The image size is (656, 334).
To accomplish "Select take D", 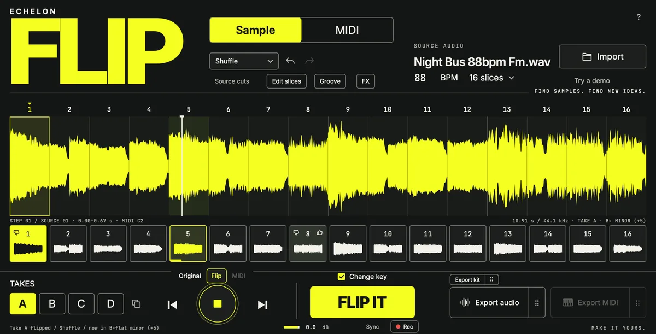I will pyautogui.click(x=110, y=304).
